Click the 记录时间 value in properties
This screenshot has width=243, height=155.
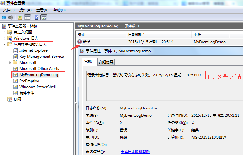215,115
